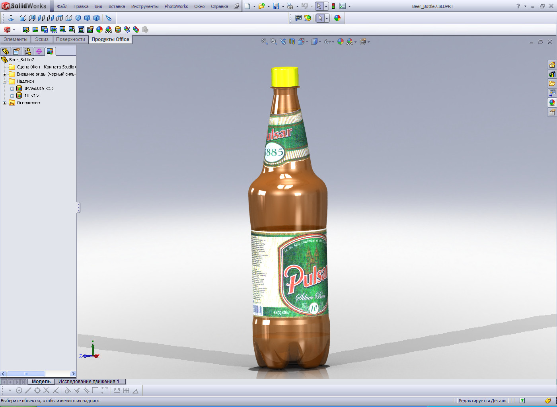Click the Previous View icon
Screen dimensions: 557x407
click(283, 41)
